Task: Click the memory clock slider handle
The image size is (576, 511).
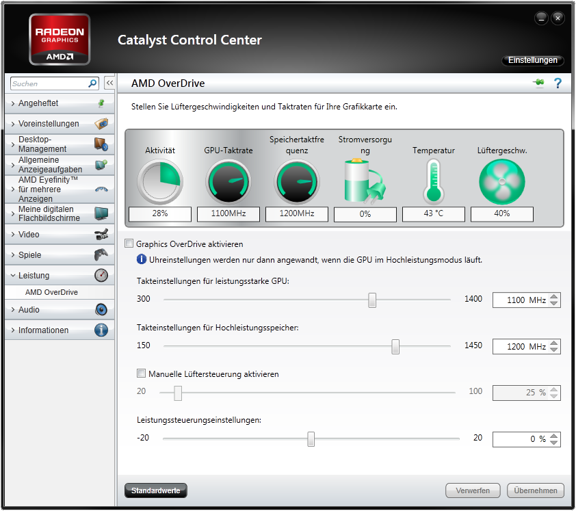Action: pos(395,346)
